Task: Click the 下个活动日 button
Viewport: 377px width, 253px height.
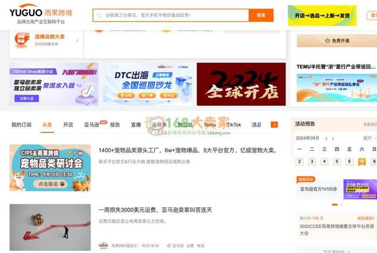Action: pos(337,251)
